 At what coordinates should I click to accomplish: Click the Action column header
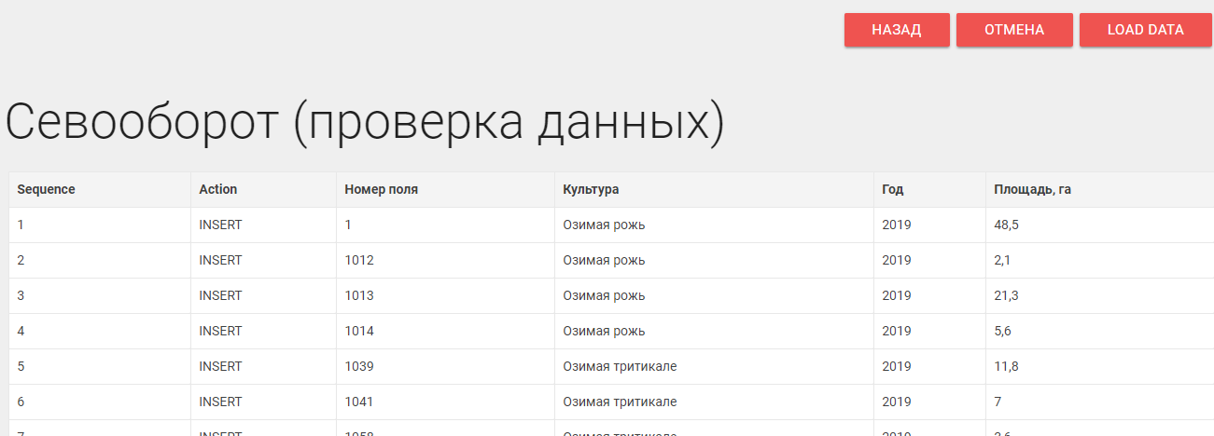point(218,189)
